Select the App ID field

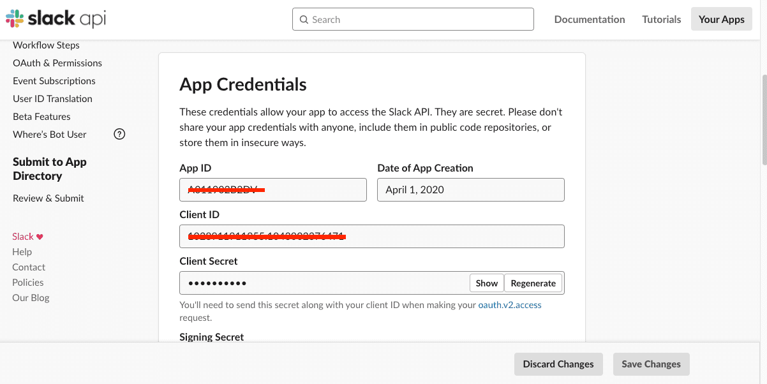[273, 190]
